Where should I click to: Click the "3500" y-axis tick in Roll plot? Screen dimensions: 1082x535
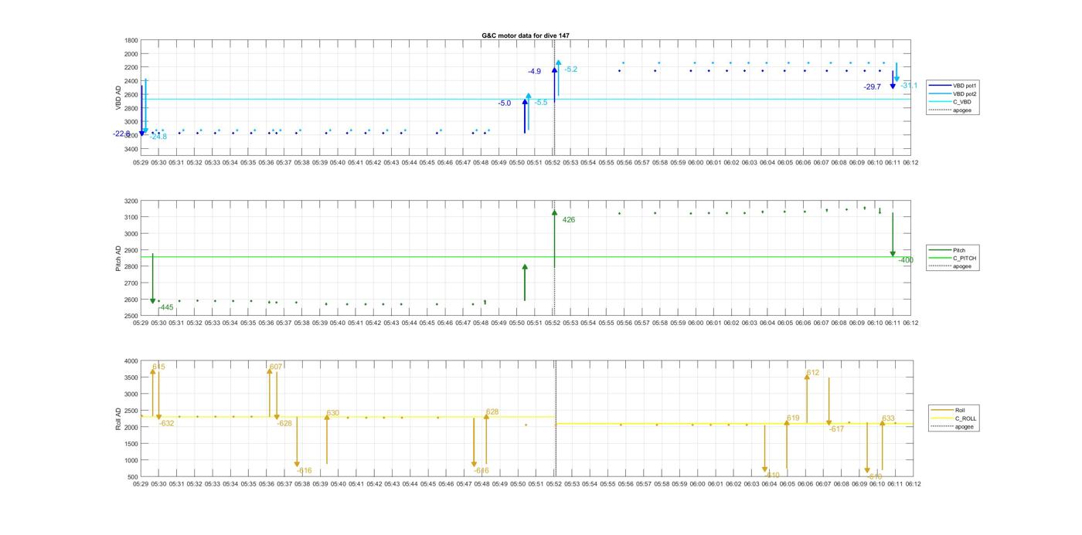tap(131, 378)
